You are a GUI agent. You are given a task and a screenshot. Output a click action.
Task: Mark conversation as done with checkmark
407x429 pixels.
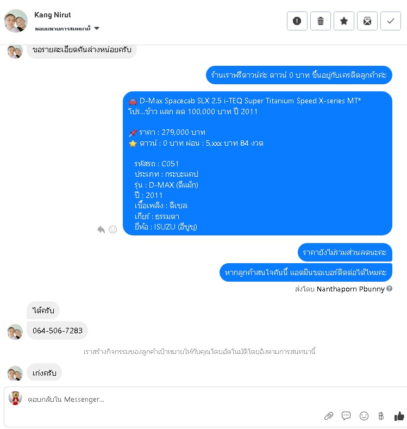[x=391, y=21]
